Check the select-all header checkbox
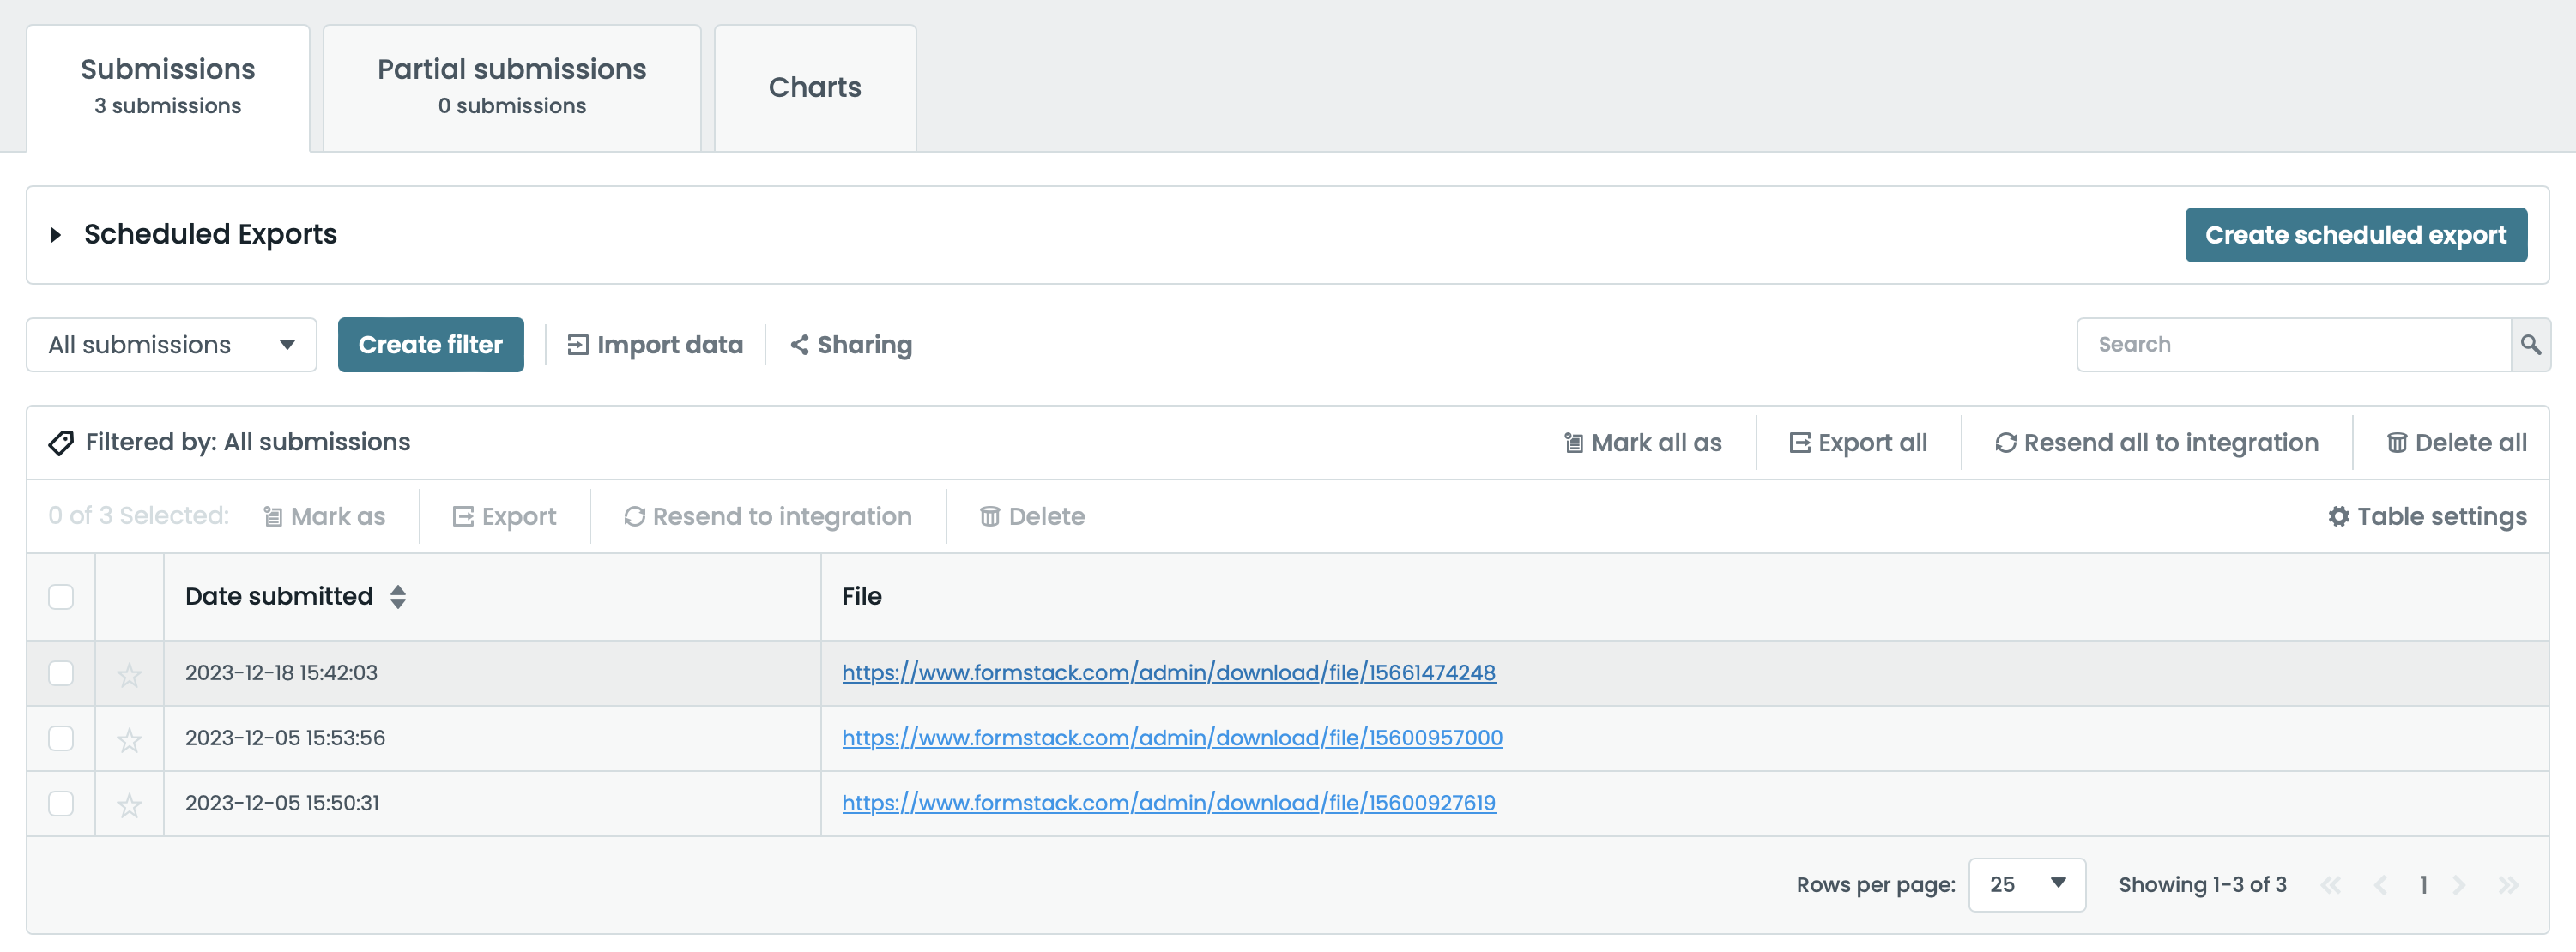 (61, 597)
